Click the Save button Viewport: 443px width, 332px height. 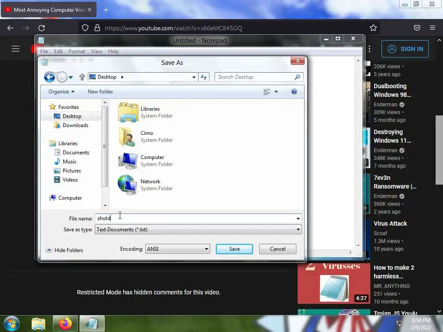point(234,249)
